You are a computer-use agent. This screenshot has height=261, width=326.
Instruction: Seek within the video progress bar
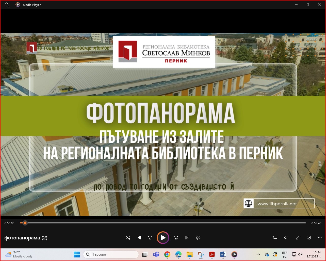click(163, 223)
